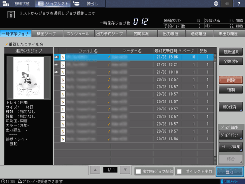Click the information icon in the message area
This screenshot has height=184, width=245.
tap(11, 15)
